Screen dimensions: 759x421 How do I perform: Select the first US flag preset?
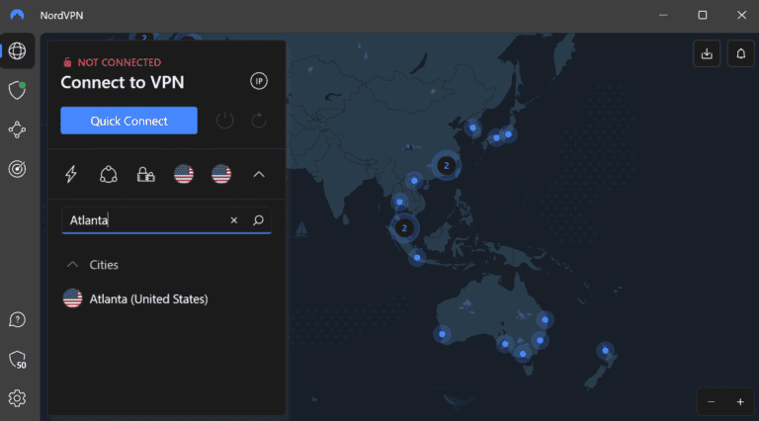(x=184, y=174)
